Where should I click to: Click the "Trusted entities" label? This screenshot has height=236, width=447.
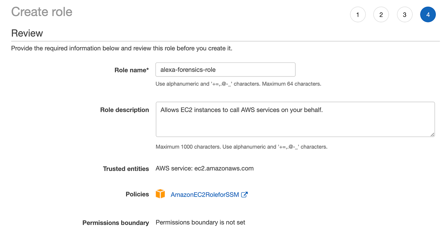126,169
